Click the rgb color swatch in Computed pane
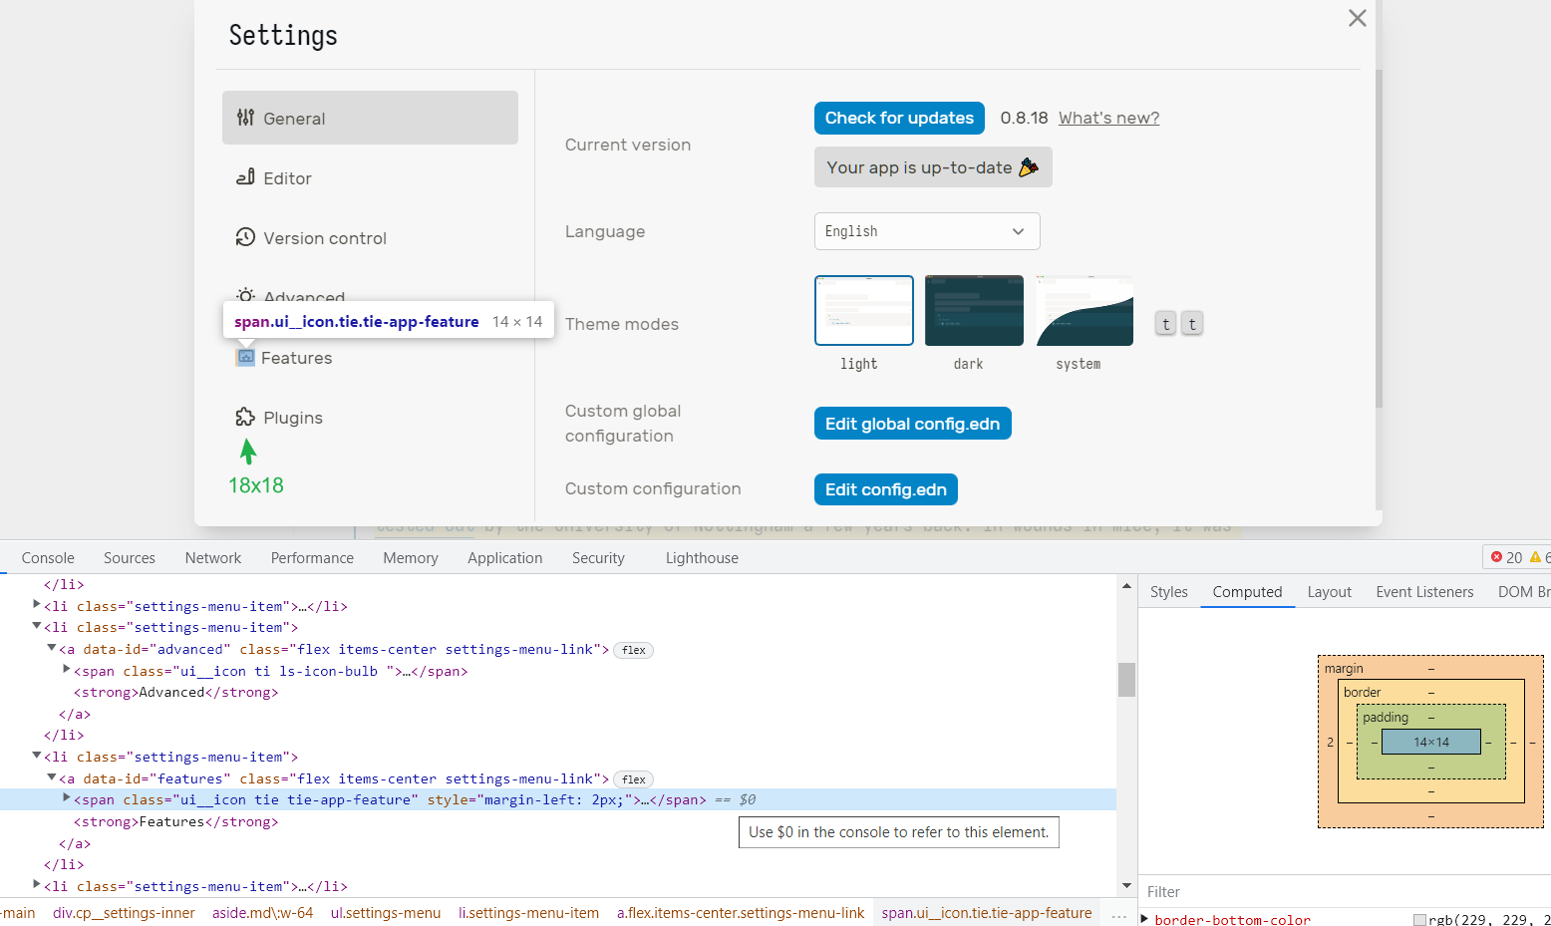The image size is (1551, 926). pos(1419,918)
